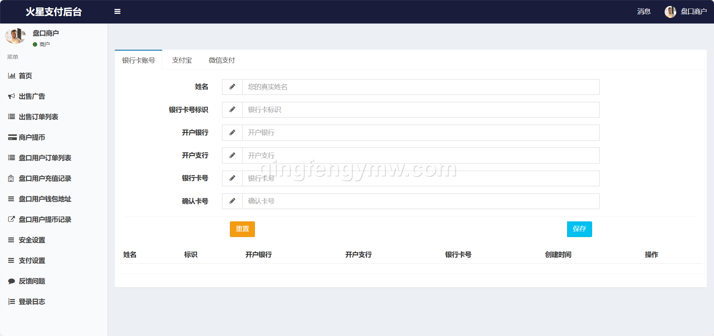Click the 姓名 table column header
The width and height of the screenshot is (714, 336).
click(x=130, y=255)
